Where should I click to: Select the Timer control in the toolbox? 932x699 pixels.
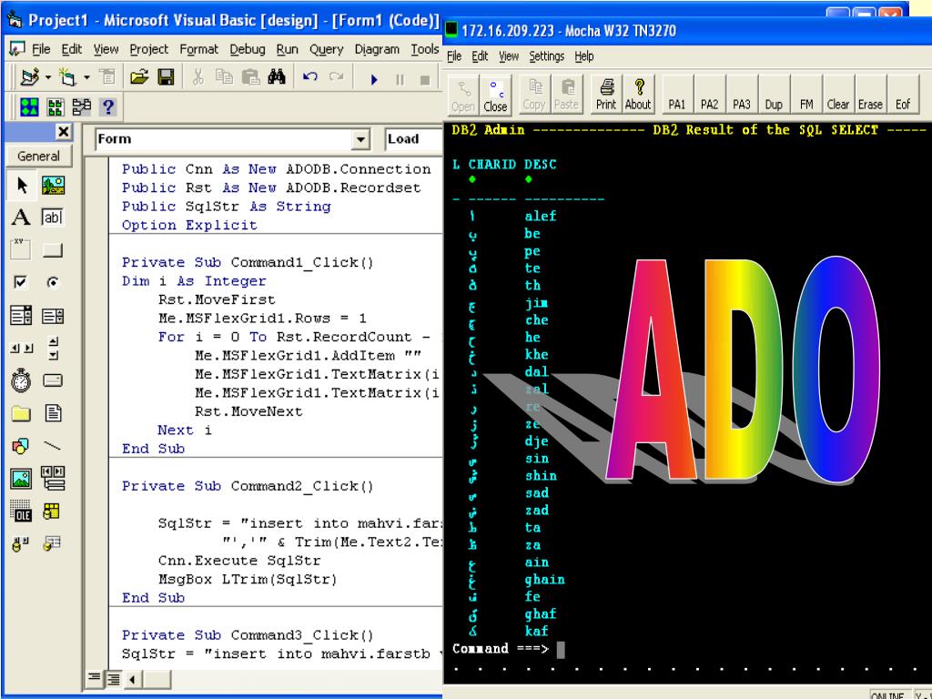tap(22, 380)
